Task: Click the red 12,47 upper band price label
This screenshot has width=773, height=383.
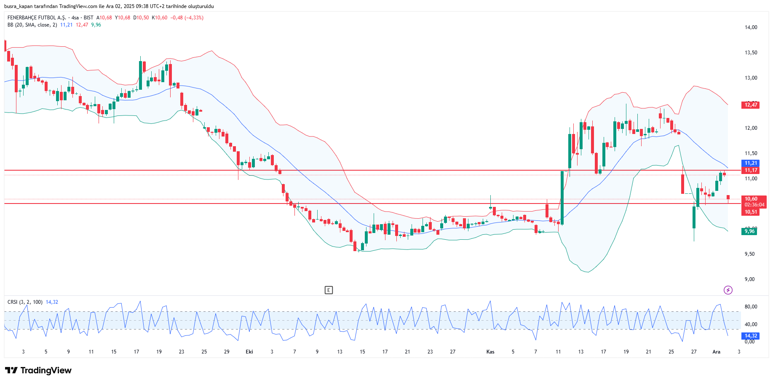Action: (750, 105)
